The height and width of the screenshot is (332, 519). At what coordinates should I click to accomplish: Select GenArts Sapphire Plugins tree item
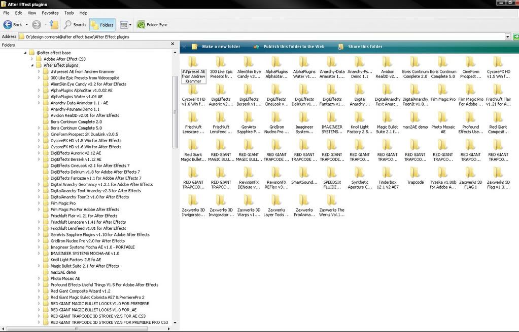100,234
